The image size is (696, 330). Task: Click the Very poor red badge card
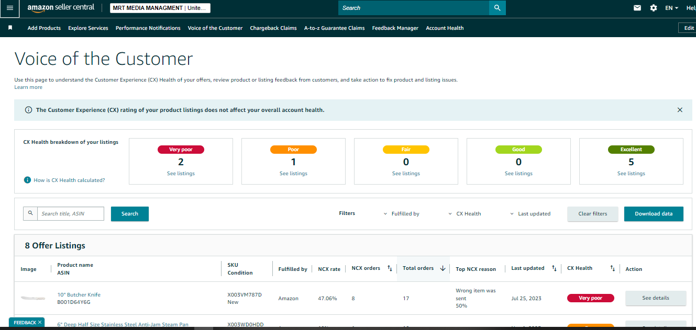pyautogui.click(x=181, y=150)
